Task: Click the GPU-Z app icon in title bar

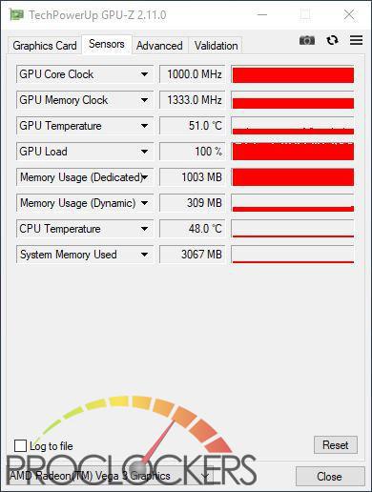Action: tap(16, 14)
